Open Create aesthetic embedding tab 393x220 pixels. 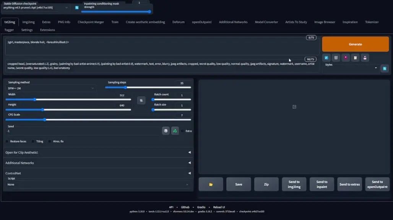click(x=145, y=22)
